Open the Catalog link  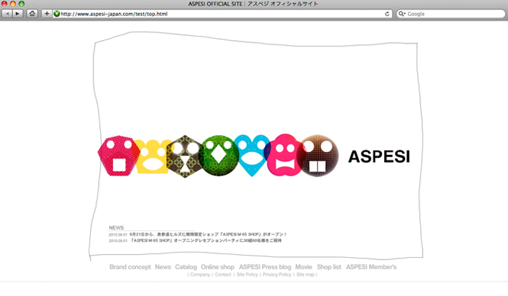[186, 267]
